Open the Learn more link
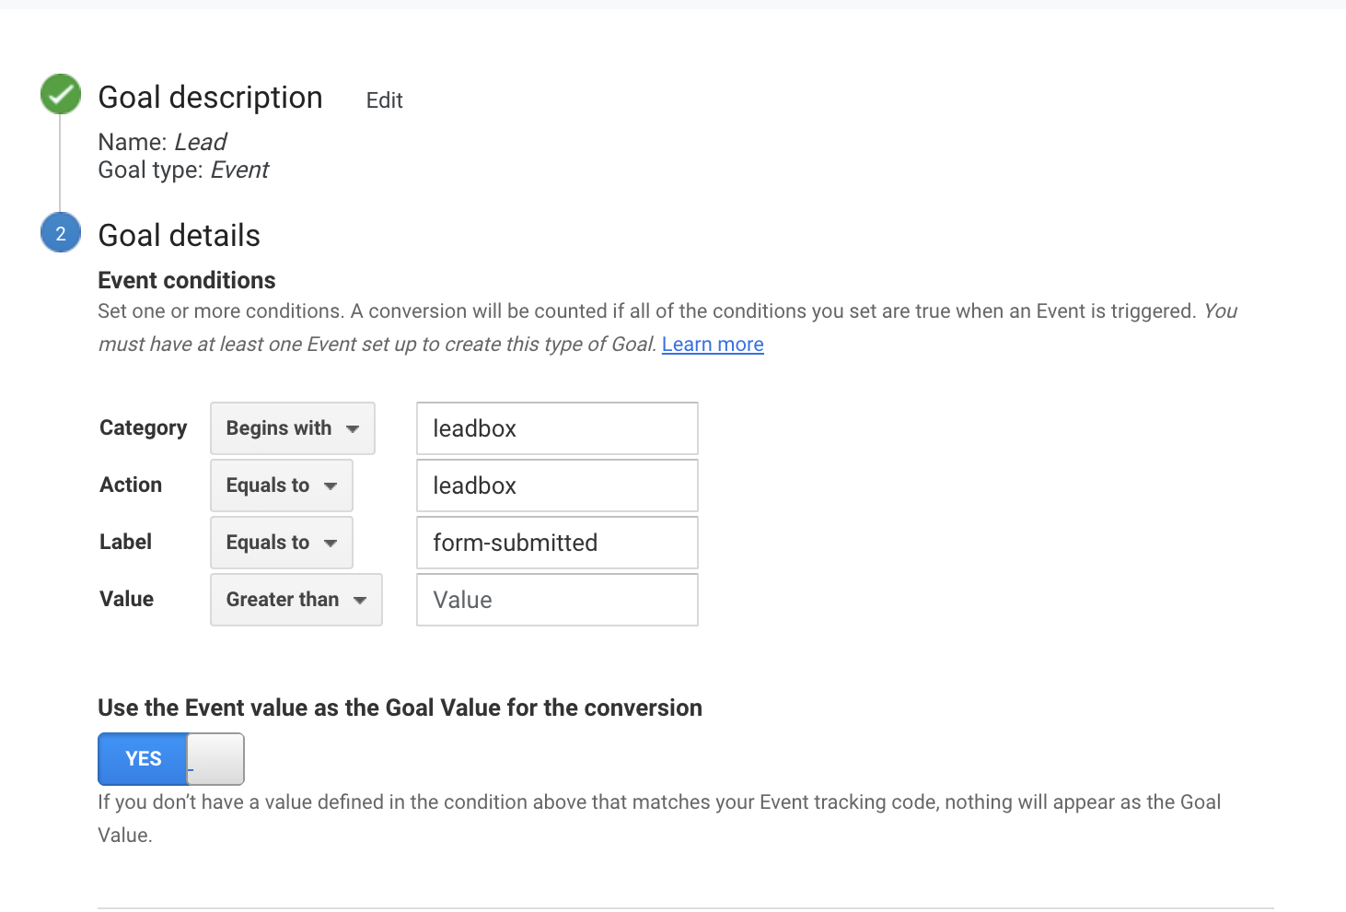This screenshot has width=1346, height=912. point(713,345)
